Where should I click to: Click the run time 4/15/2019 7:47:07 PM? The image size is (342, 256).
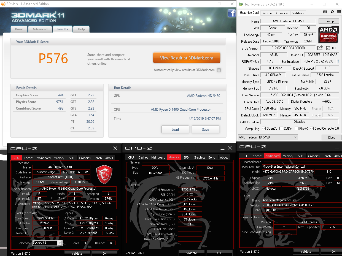click(x=204, y=119)
